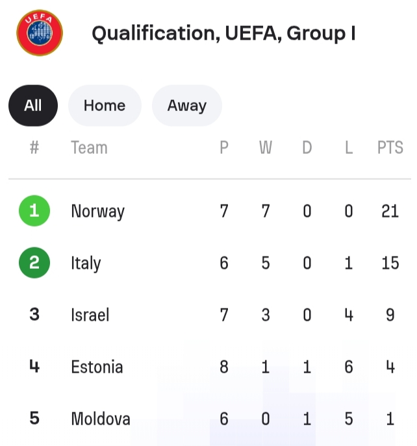Click the Qualification, UEFA, Group I title
Screen dimensions: 417x446
click(x=223, y=34)
